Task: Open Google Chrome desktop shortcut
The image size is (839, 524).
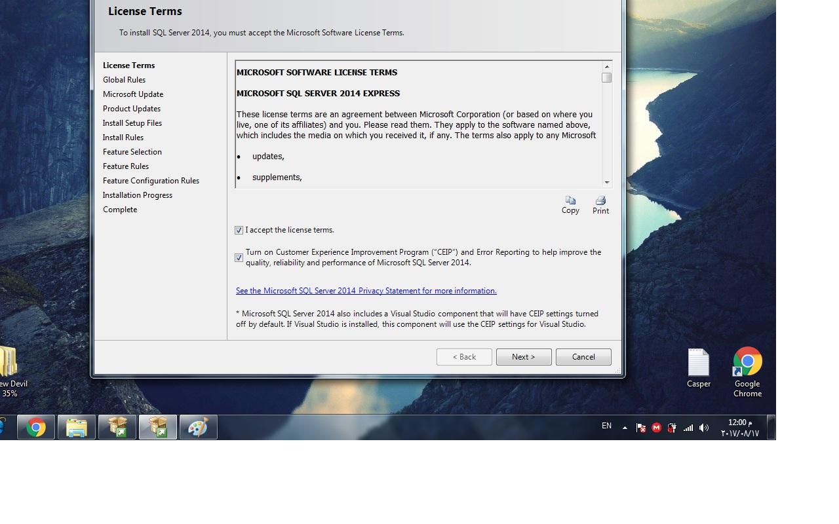Action: (747, 372)
